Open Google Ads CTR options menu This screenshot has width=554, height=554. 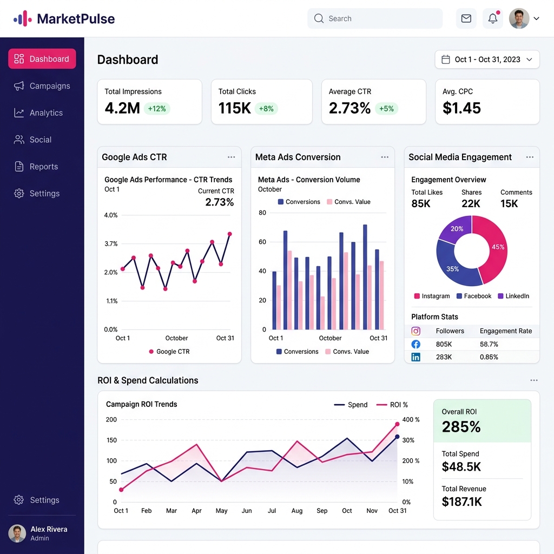(232, 157)
